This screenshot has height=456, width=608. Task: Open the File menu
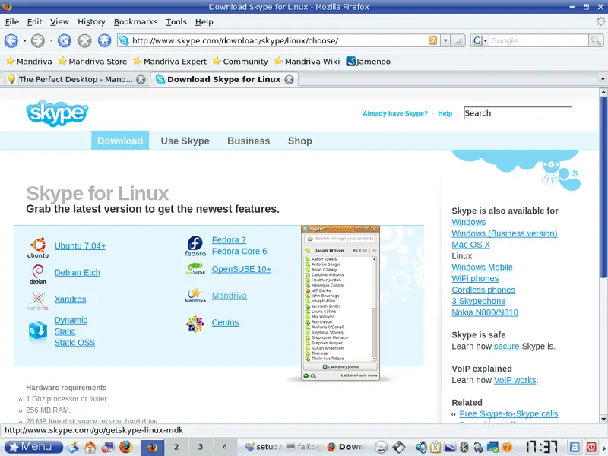point(11,22)
